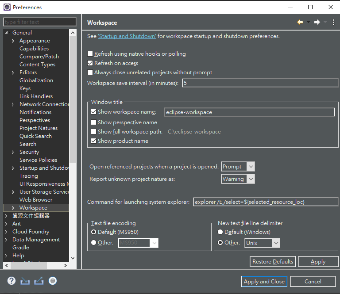Screen dimensions: 340x294
Task: Click the Import preferences icon
Action: [x=25, y=281]
